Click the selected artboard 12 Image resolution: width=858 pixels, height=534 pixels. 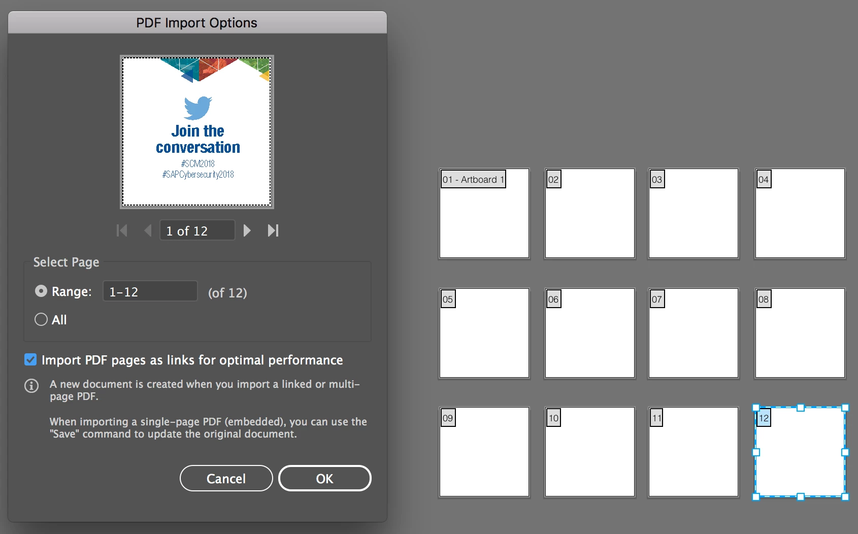click(800, 452)
